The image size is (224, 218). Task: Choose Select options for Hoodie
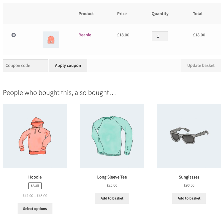pos(35,209)
